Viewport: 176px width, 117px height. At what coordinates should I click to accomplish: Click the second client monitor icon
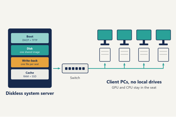[124, 38]
